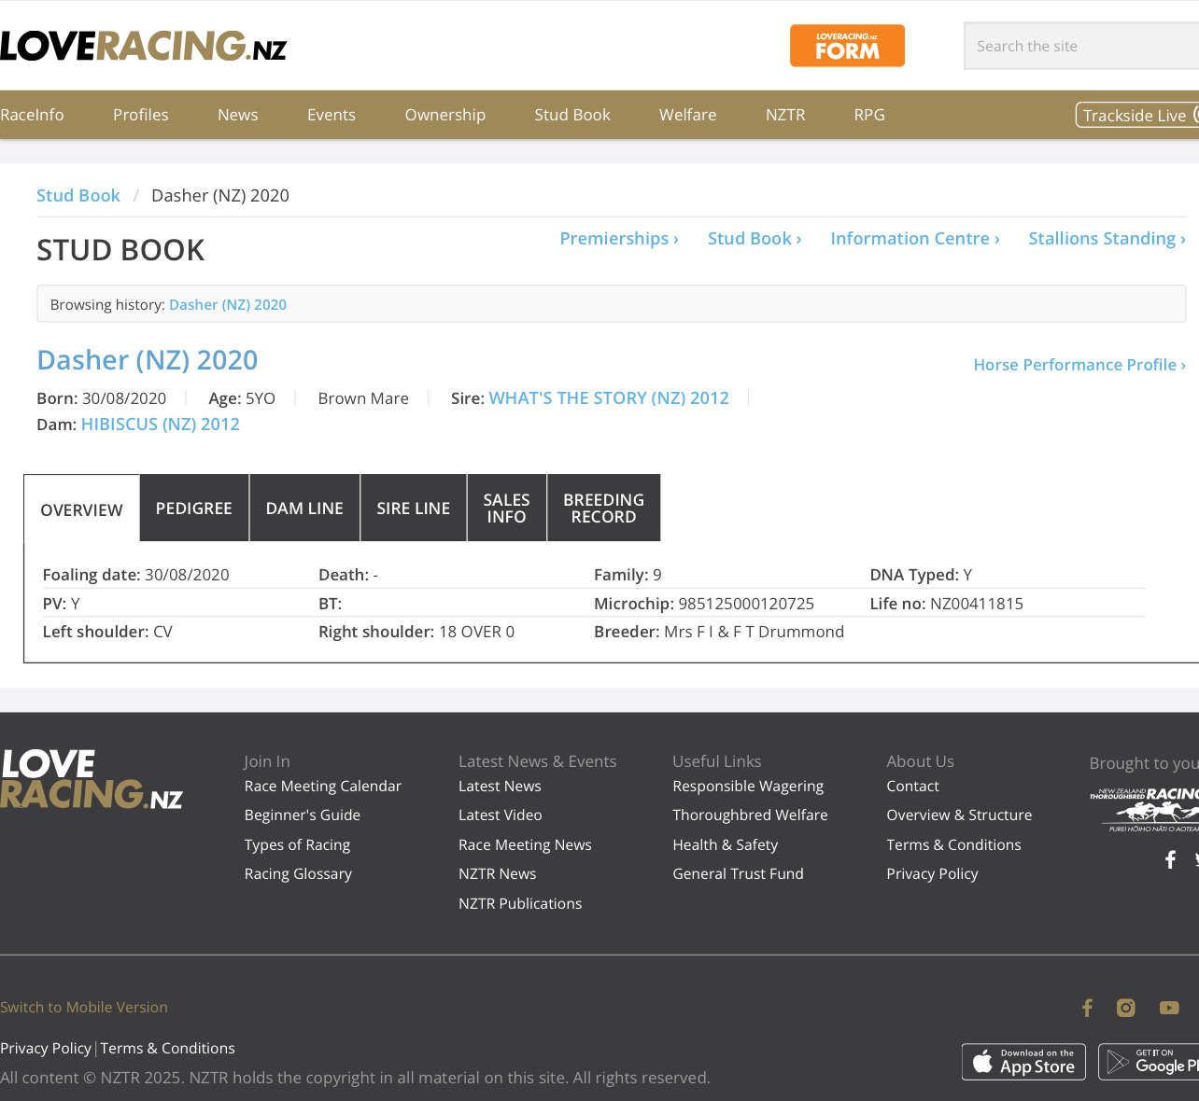Click the Get it on Google Play badge
Viewport: 1199px width, 1101px height.
coord(1149,1062)
